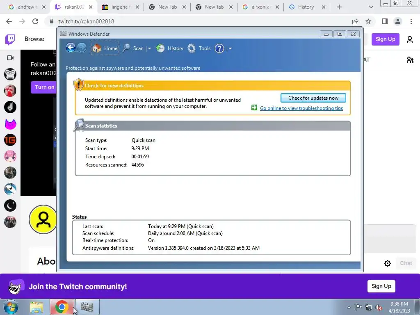Open History in Windows Defender
The height and width of the screenshot is (315, 420).
pos(170,48)
